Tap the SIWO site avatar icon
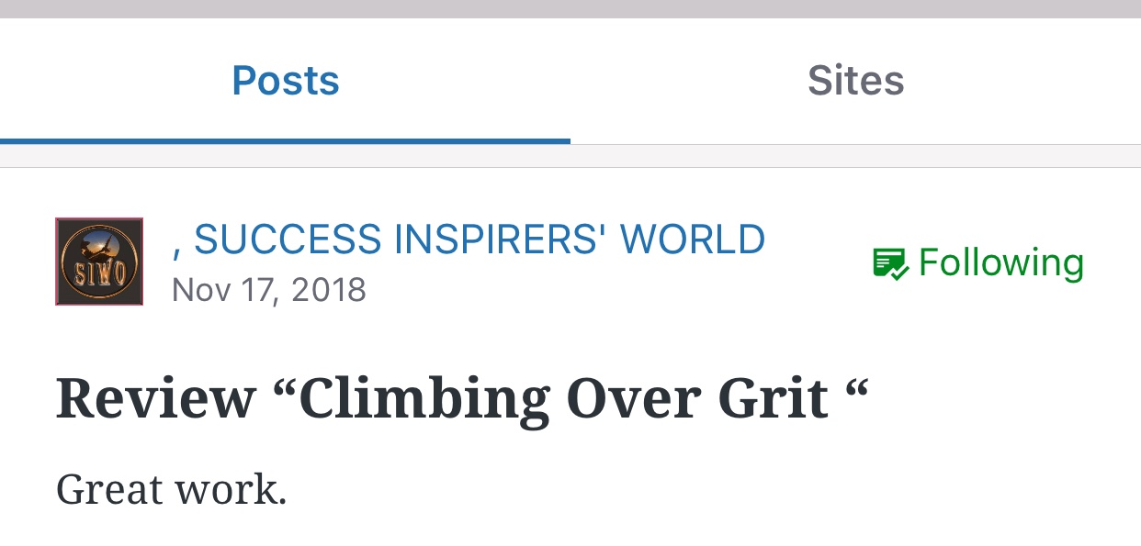The height and width of the screenshot is (546, 1141). click(99, 262)
